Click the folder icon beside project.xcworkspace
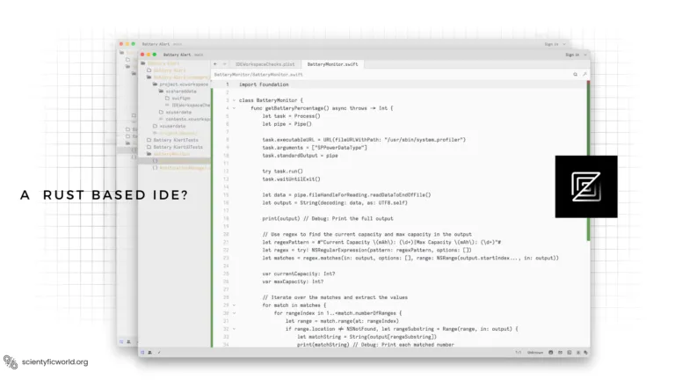 pyautogui.click(x=155, y=84)
